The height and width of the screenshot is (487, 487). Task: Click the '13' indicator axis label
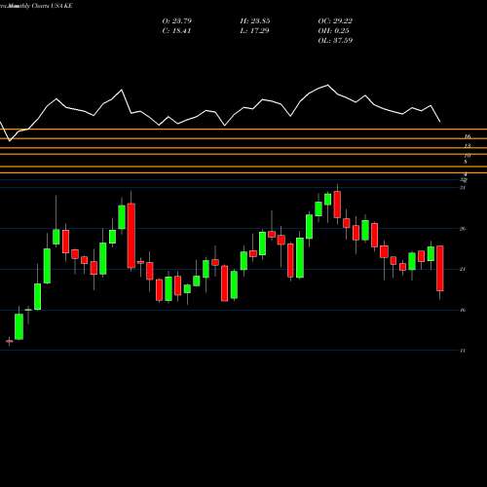pyautogui.click(x=468, y=146)
